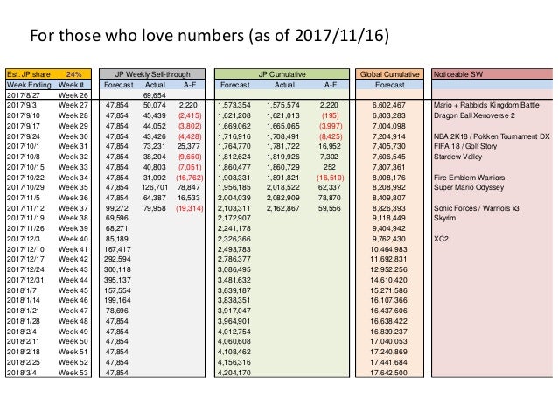This screenshot has width=558, height=419.
Task: Select the 25,377 weekly difference cell
Action: pos(189,146)
